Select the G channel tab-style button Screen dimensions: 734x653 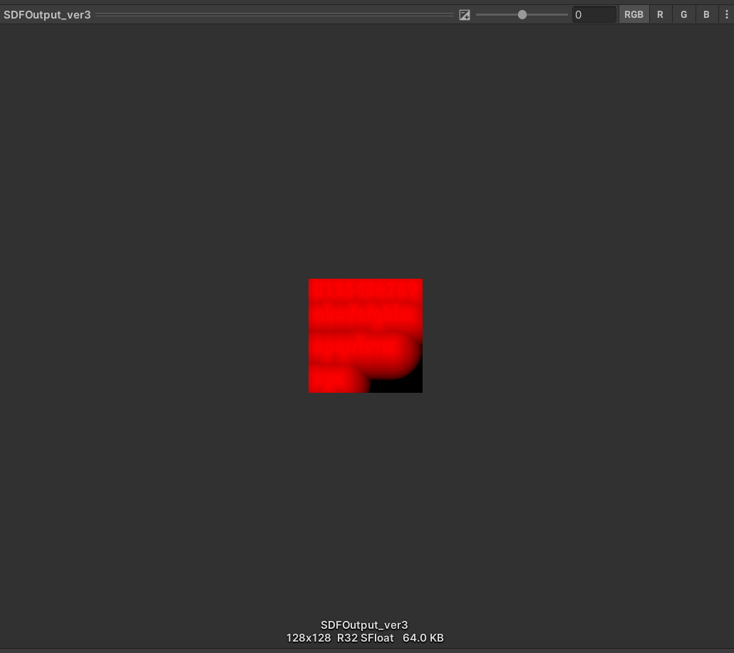pos(683,14)
